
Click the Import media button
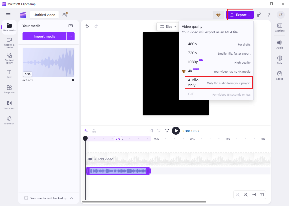pos(45,36)
